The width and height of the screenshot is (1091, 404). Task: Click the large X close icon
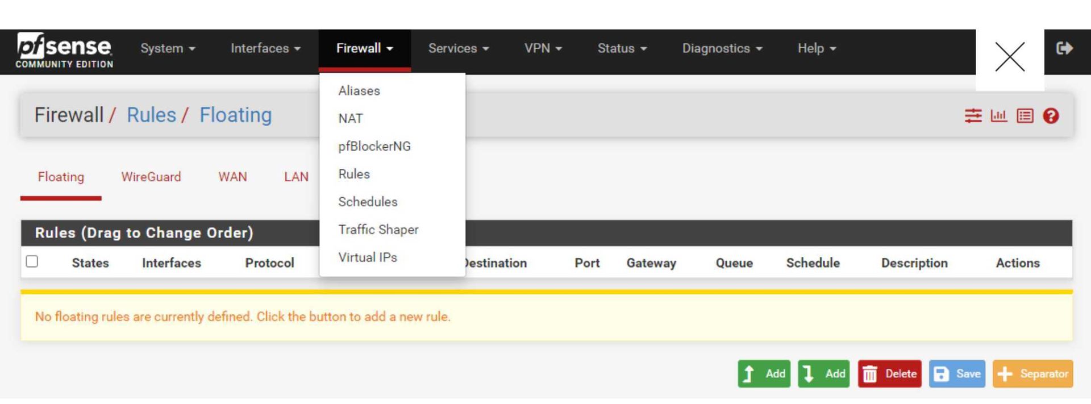(x=1010, y=57)
